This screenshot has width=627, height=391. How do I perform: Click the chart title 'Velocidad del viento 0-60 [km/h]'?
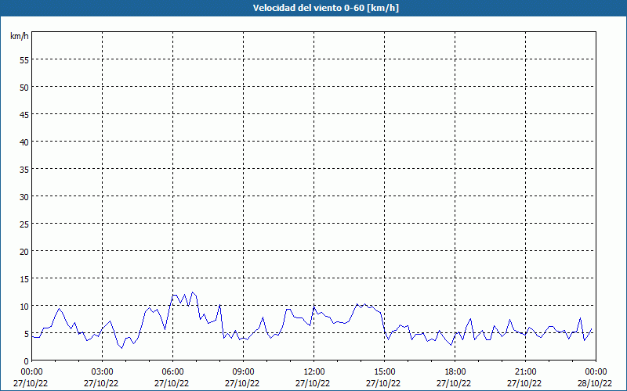point(313,8)
